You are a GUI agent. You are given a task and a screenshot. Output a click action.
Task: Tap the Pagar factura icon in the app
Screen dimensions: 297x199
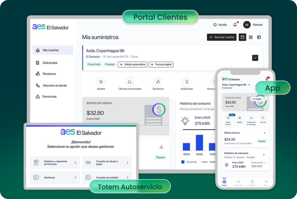pyautogui.click(x=228, y=118)
